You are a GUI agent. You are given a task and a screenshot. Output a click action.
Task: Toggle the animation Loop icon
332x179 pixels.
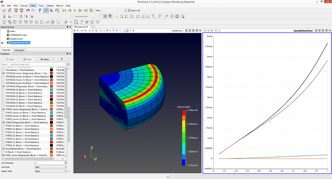tap(91, 11)
